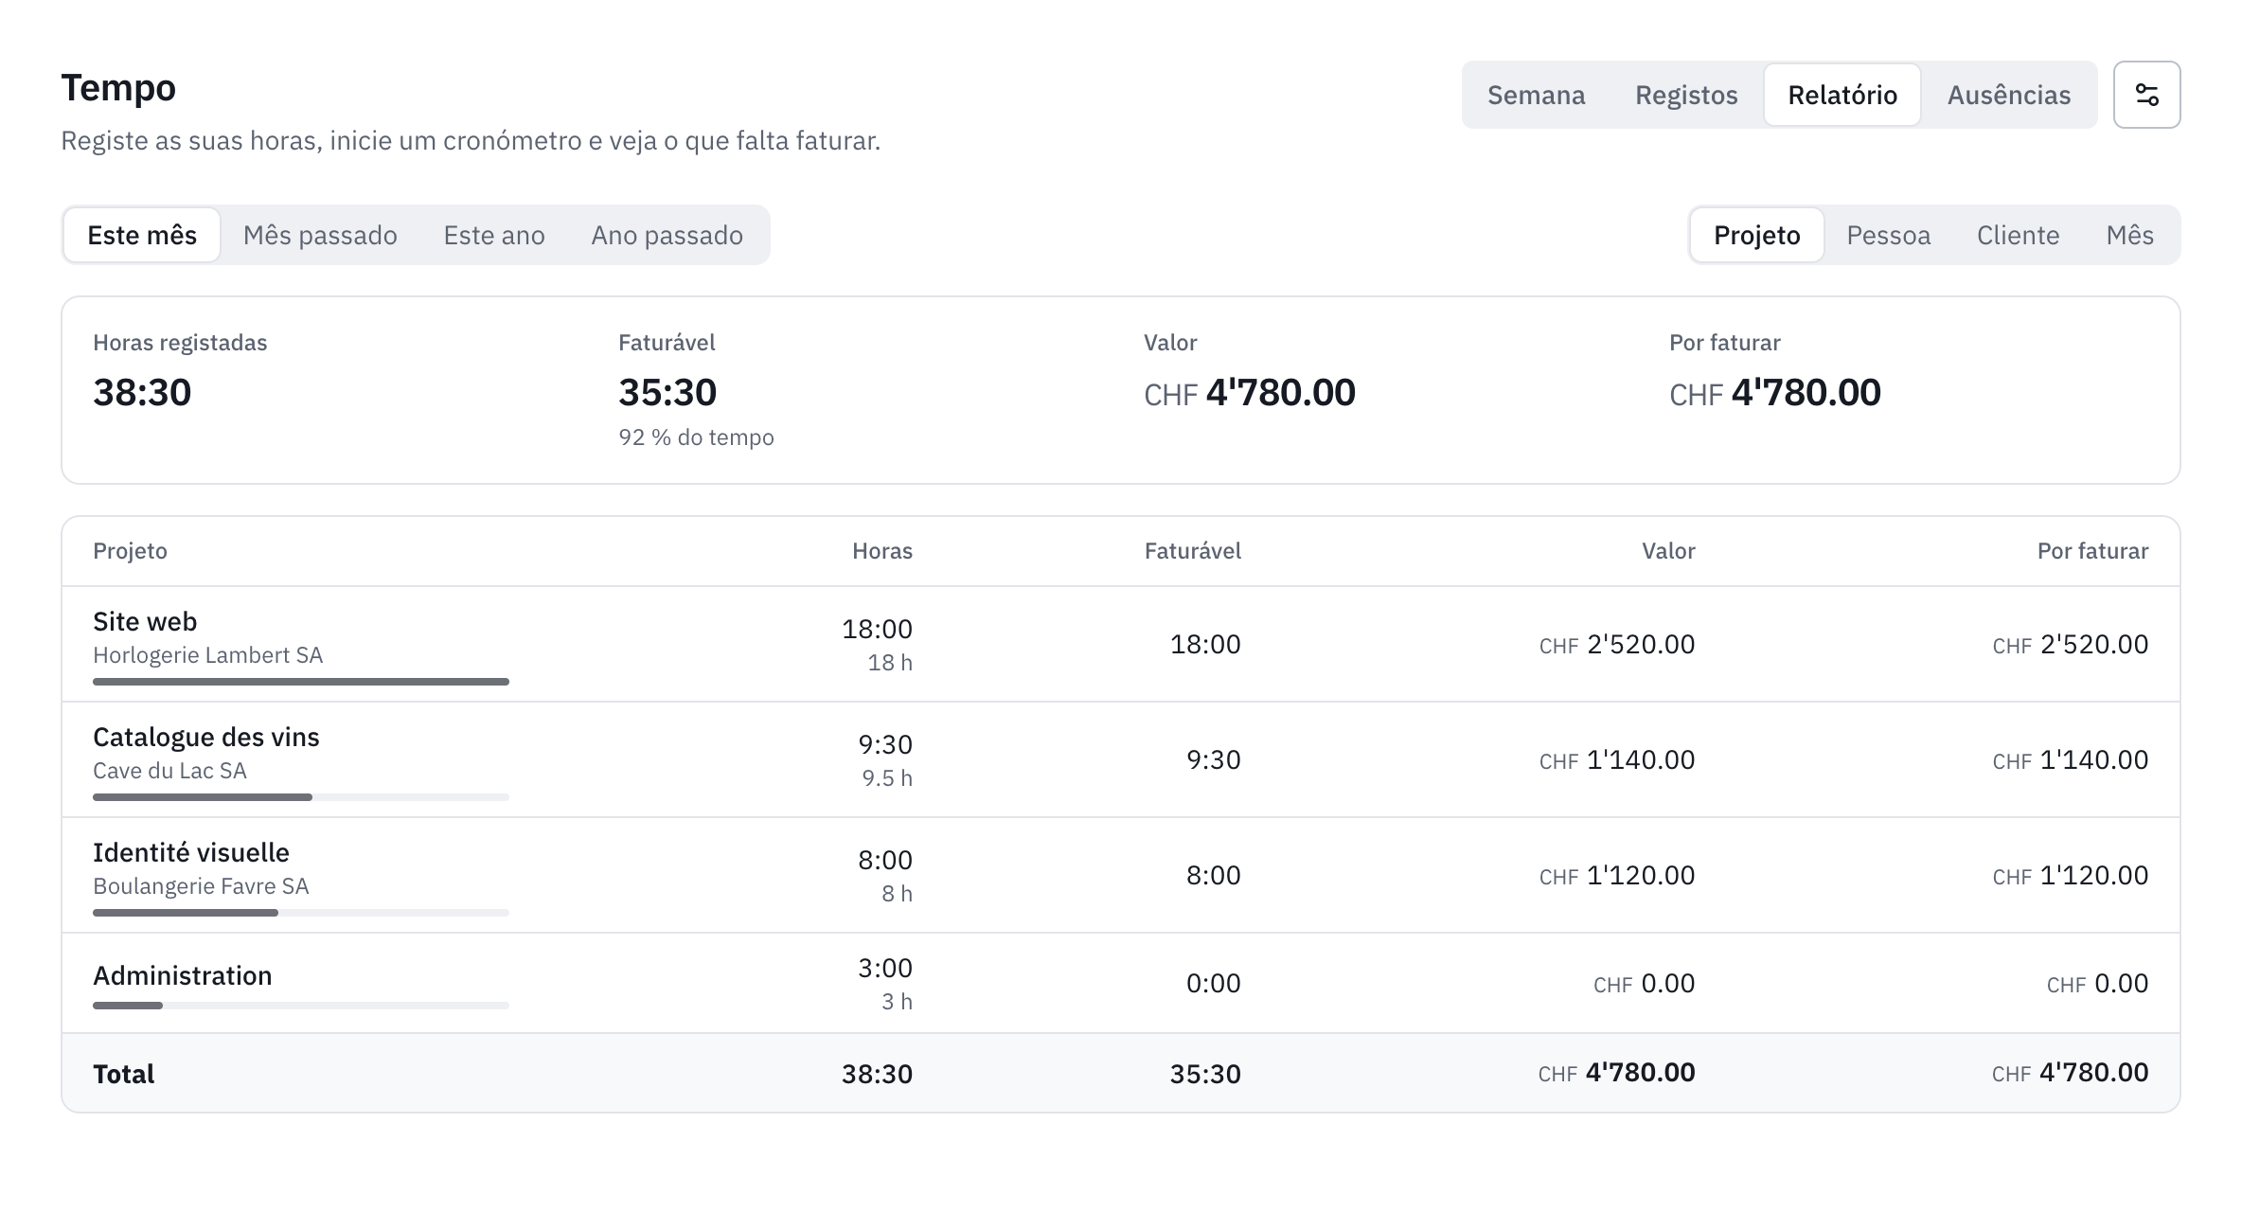The height and width of the screenshot is (1212, 2242).
Task: Click the Site web project row
Action: point(1121,644)
